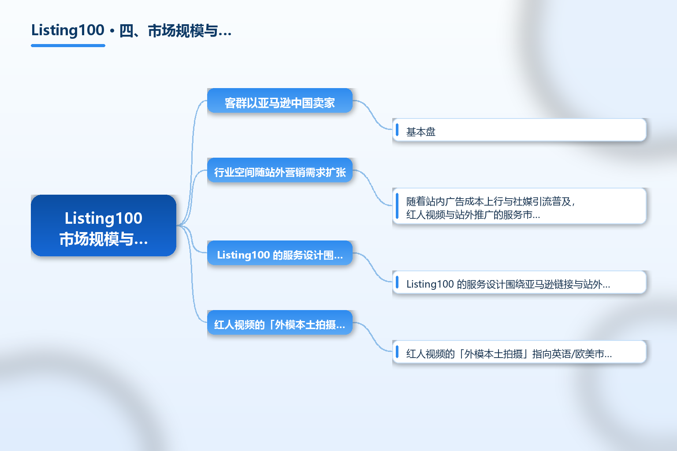Click the card 随着站内广告成本上行与社媒引流普及

tap(519, 206)
